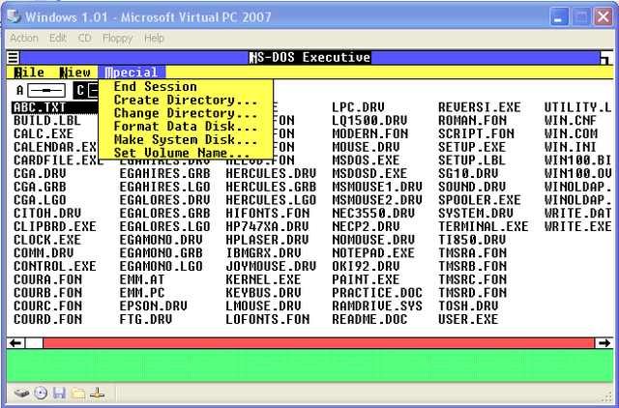Image resolution: width=619 pixels, height=408 pixels.
Task: Select WRITE.EXE
Action: pos(578,227)
